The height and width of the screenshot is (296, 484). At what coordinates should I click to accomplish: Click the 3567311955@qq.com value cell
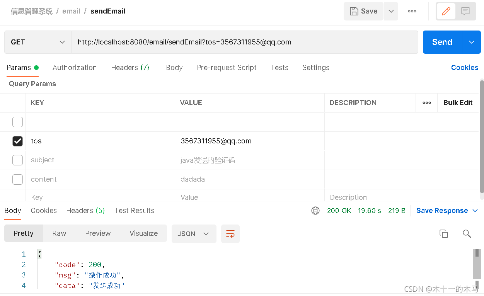coord(250,141)
